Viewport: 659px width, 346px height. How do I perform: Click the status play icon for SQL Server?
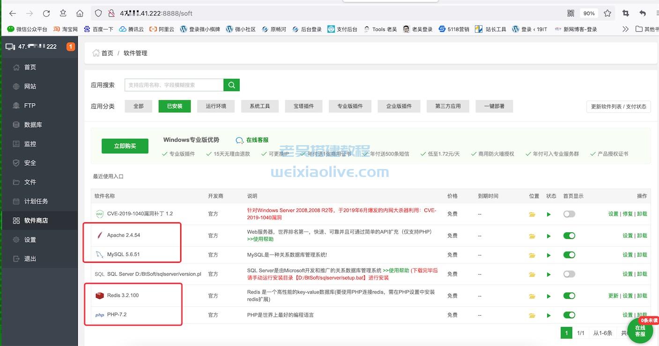pyautogui.click(x=549, y=274)
